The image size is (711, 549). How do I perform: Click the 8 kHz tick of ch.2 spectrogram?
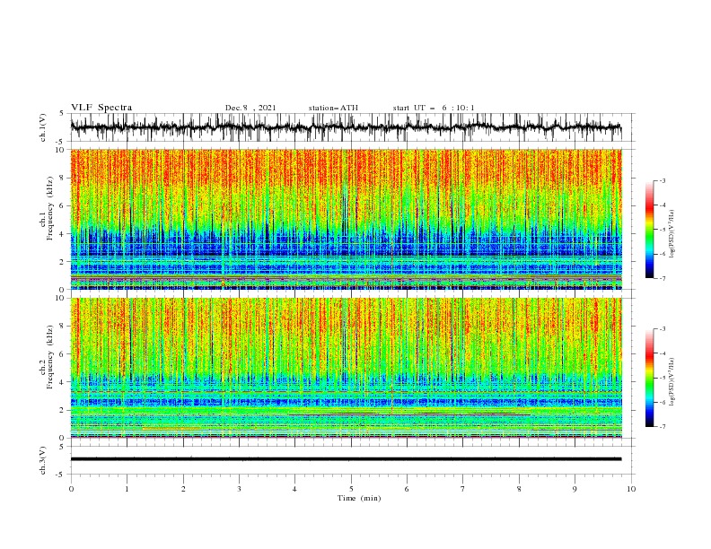tap(62, 327)
